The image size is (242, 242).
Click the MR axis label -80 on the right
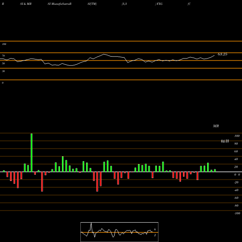(236, 206)
